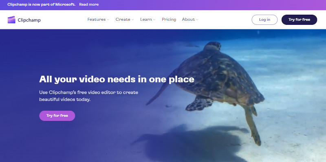
Task: Expand the Create dropdown chevron
Action: pos(133,20)
